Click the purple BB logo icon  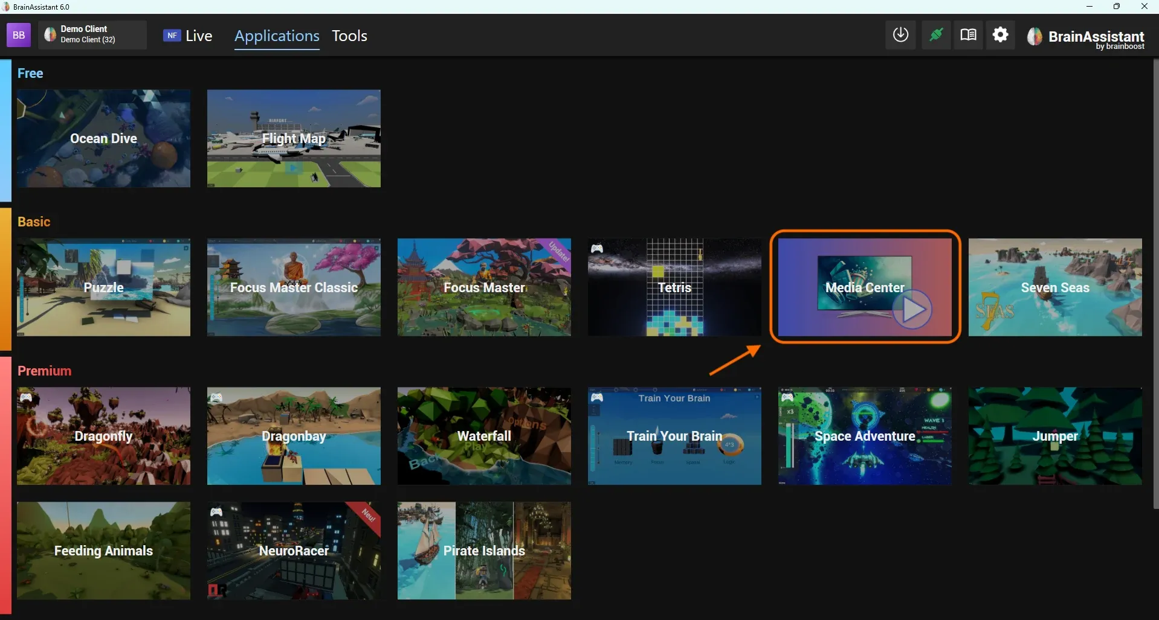[x=19, y=35]
